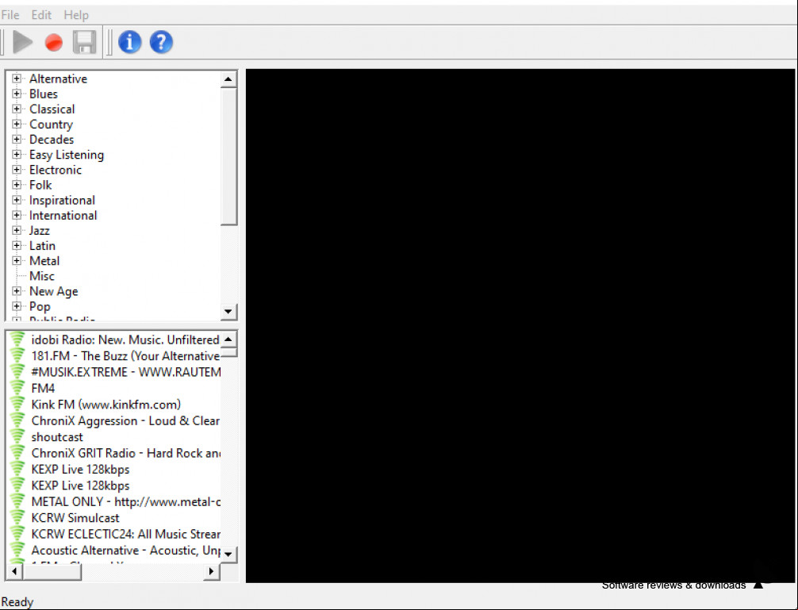Click station list horizontal scroll right arrow
798x610 pixels.
pos(211,571)
